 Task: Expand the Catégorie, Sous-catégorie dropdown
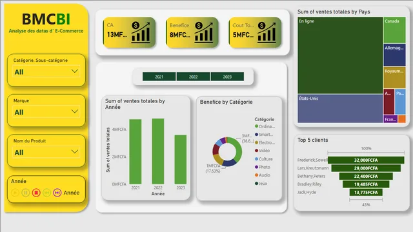[46, 72]
